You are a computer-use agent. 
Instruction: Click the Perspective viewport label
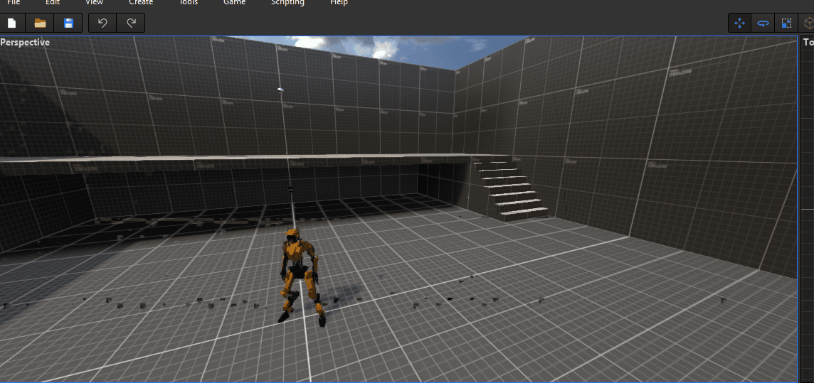tap(26, 43)
